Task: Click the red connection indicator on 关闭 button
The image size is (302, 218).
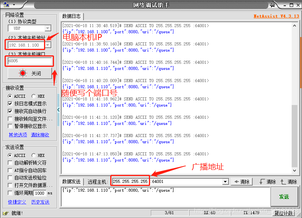Action: (23, 73)
